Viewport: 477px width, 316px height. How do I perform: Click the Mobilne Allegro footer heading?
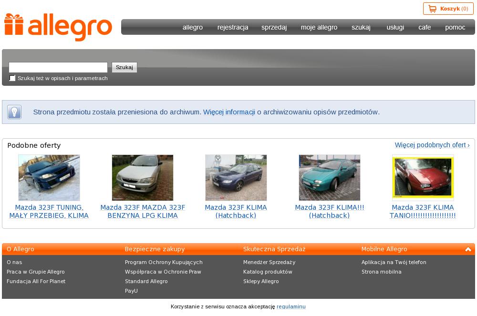[384, 249]
